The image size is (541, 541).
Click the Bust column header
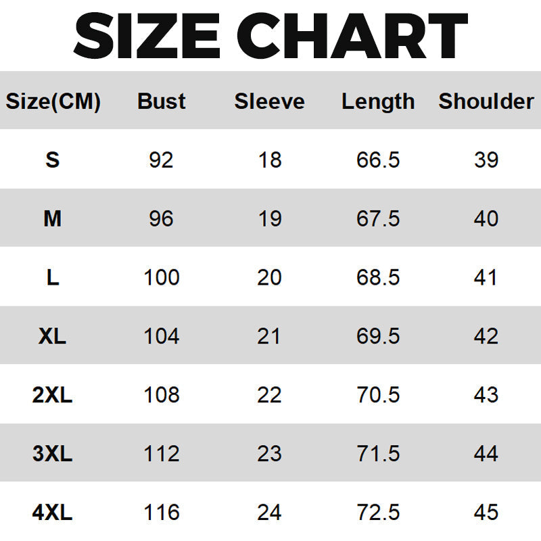[x=161, y=101]
